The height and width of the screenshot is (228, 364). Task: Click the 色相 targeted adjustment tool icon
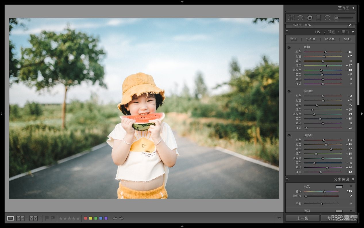pyautogui.click(x=289, y=48)
